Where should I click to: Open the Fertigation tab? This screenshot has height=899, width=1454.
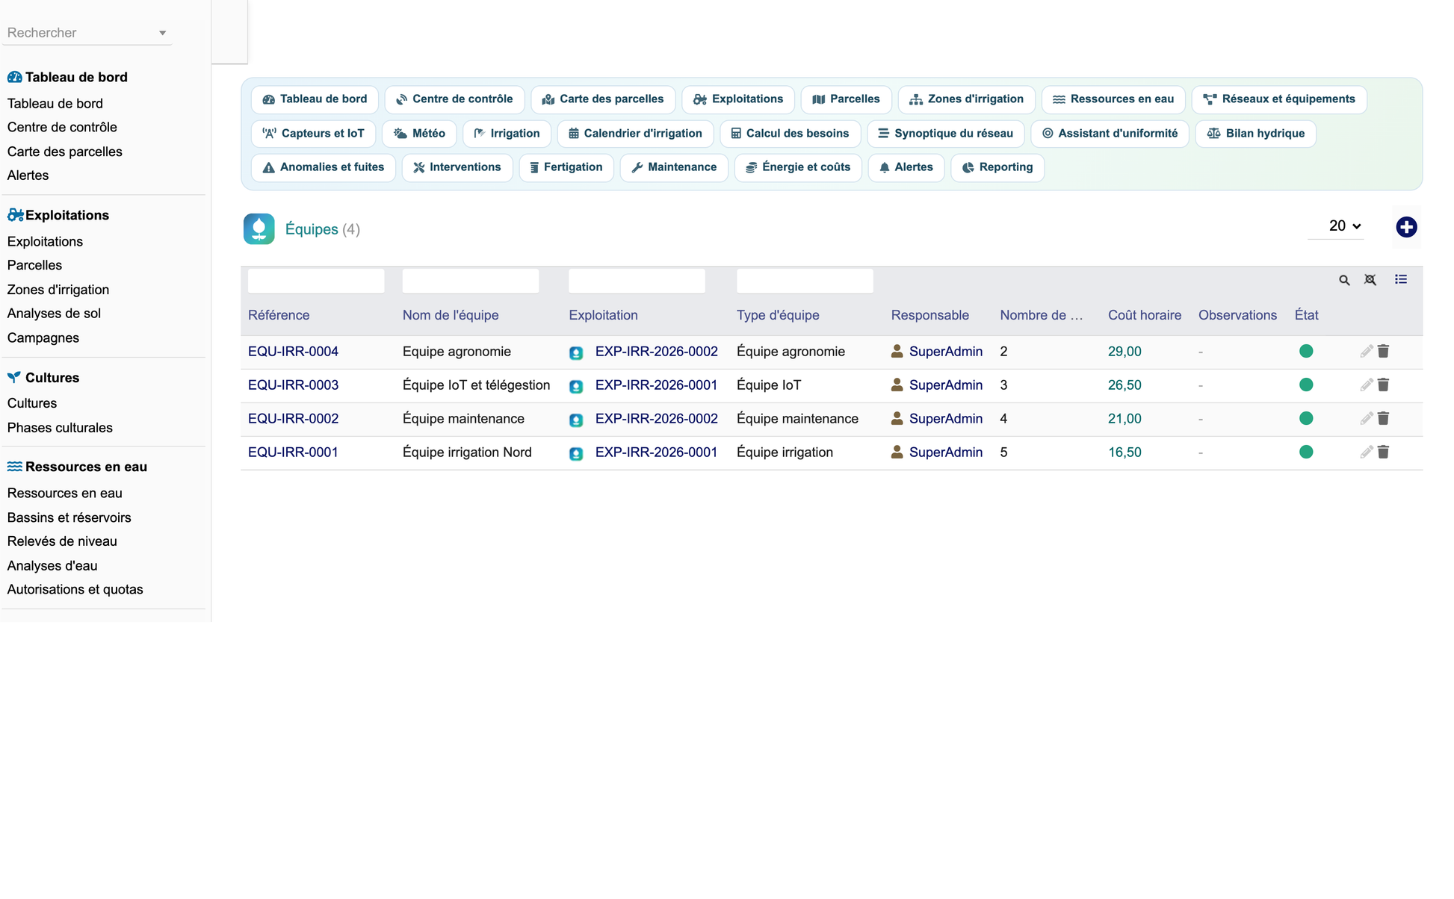coord(566,167)
